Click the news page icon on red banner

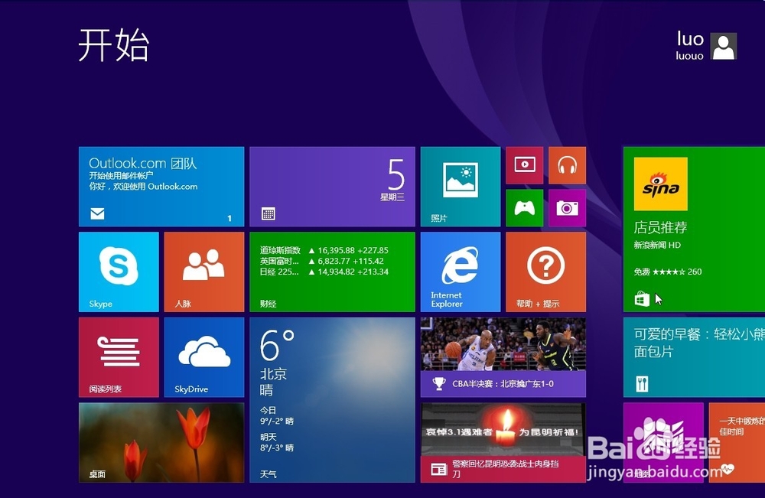439,469
